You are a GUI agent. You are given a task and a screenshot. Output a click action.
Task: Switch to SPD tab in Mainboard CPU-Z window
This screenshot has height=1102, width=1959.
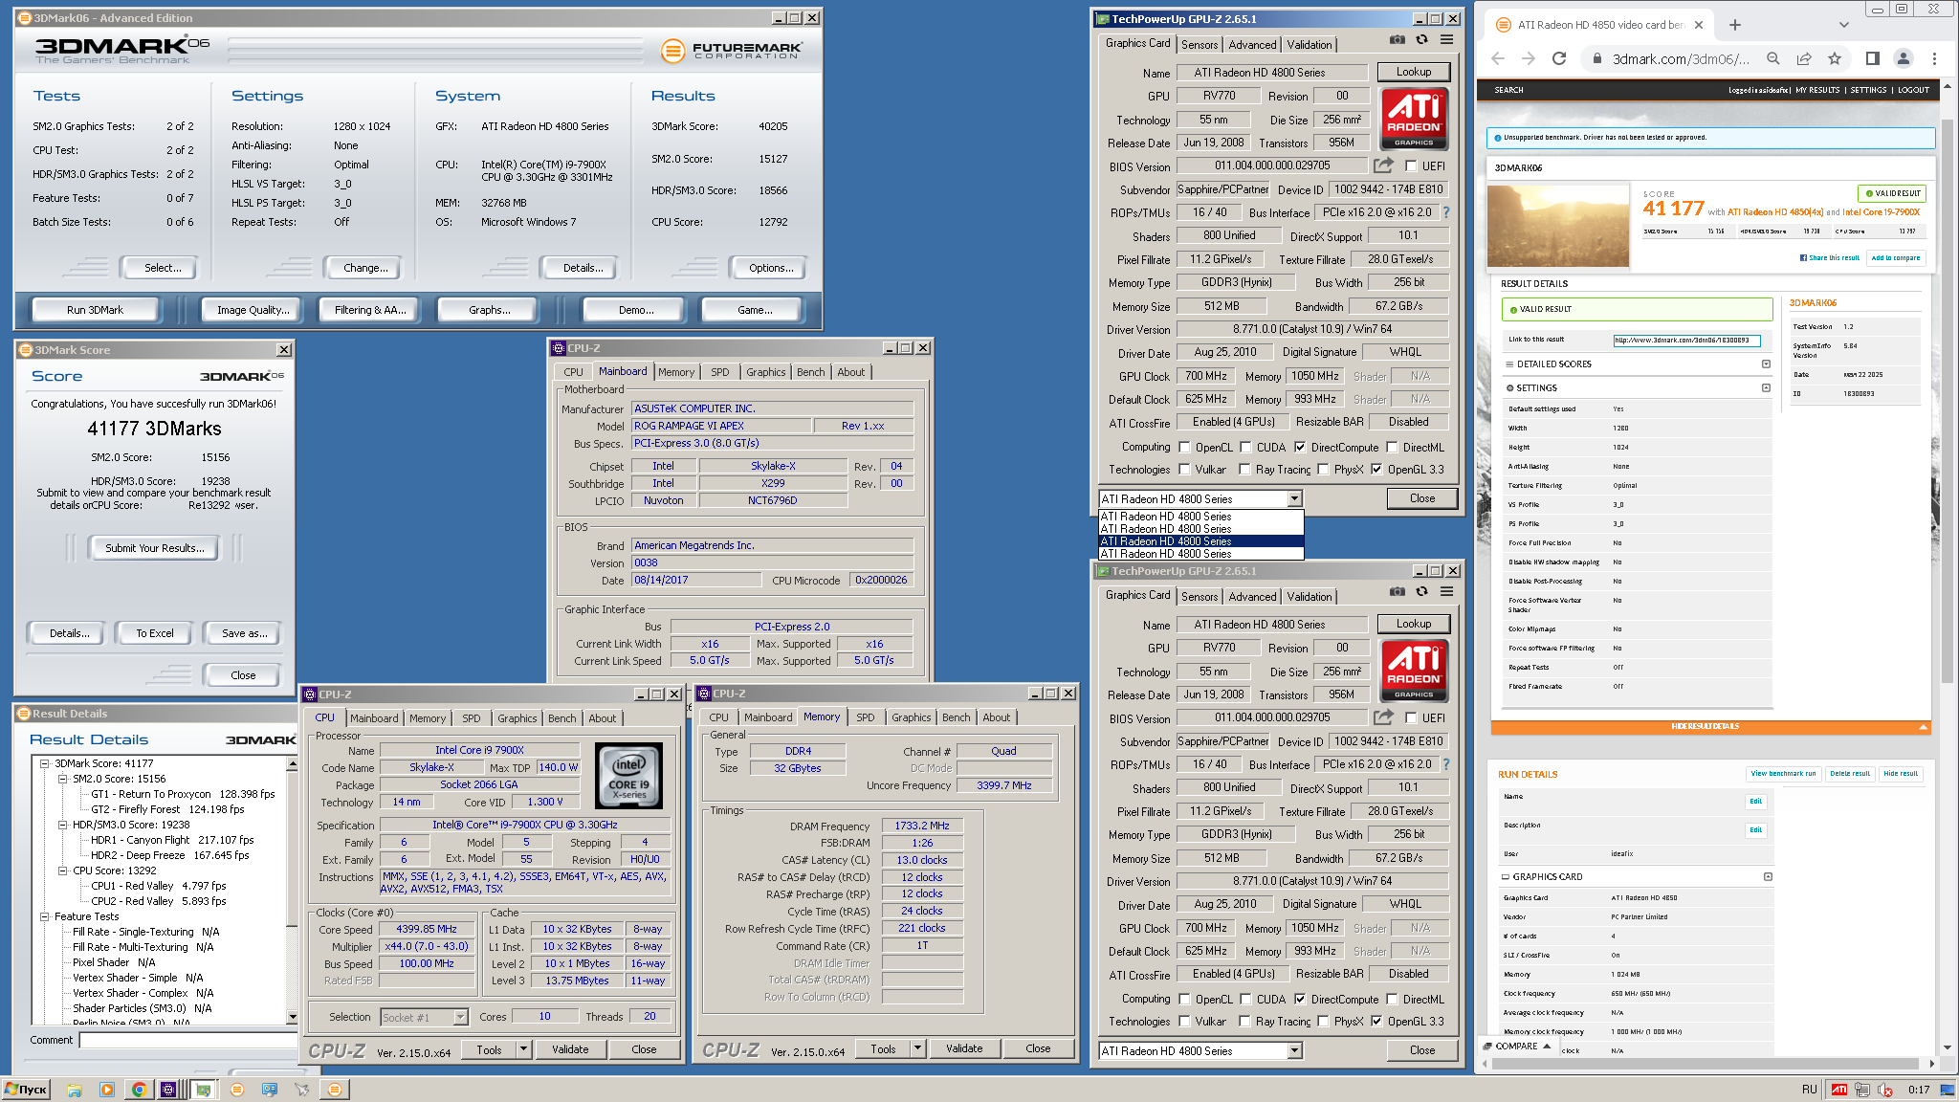pyautogui.click(x=719, y=372)
